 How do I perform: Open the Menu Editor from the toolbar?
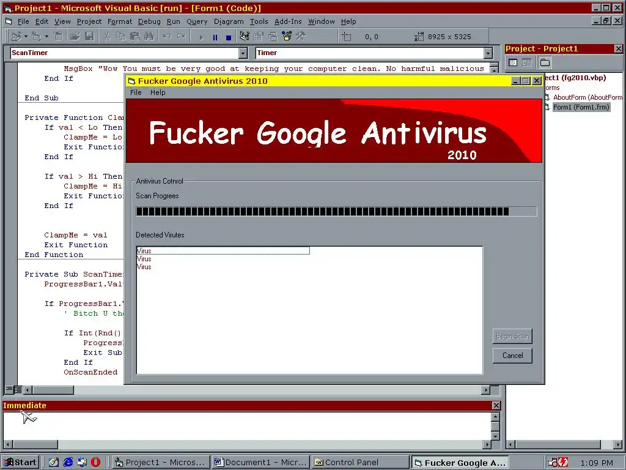tap(58, 37)
